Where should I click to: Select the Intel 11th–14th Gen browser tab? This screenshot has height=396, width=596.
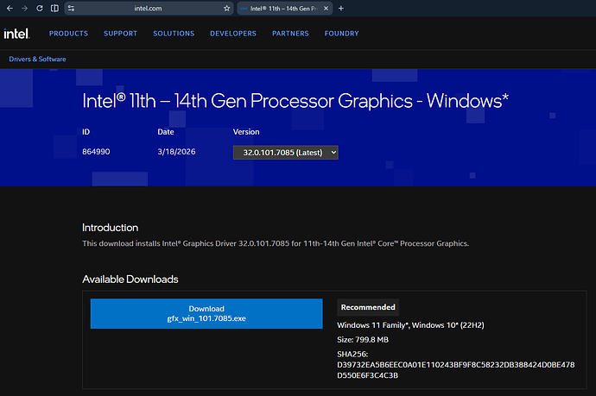point(283,9)
